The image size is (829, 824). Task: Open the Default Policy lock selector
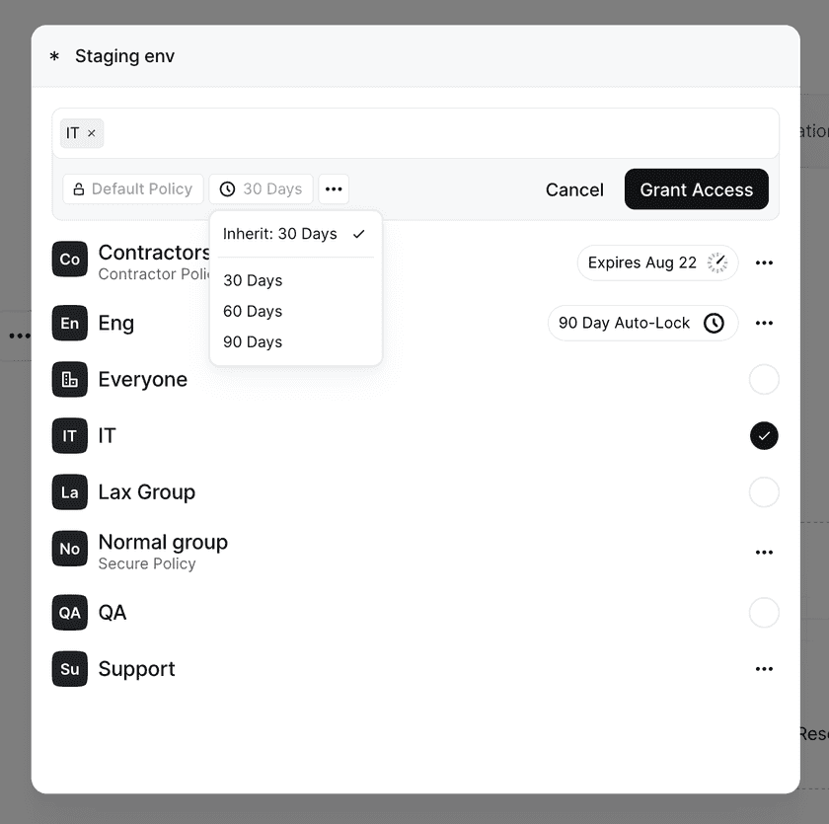132,188
